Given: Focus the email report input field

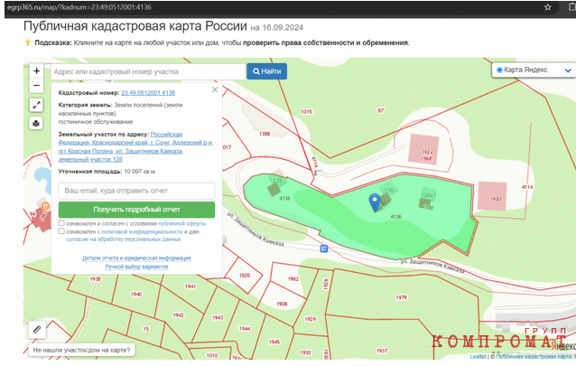Looking at the screenshot, I should [x=136, y=191].
